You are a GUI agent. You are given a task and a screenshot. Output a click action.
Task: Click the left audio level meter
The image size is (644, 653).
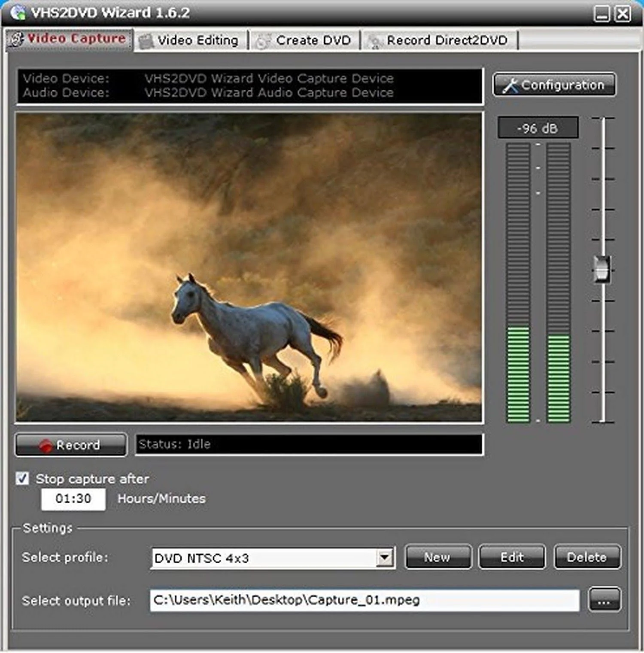click(x=518, y=282)
